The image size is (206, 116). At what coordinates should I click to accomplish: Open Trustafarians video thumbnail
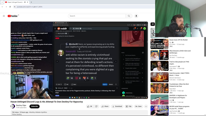point(160,88)
